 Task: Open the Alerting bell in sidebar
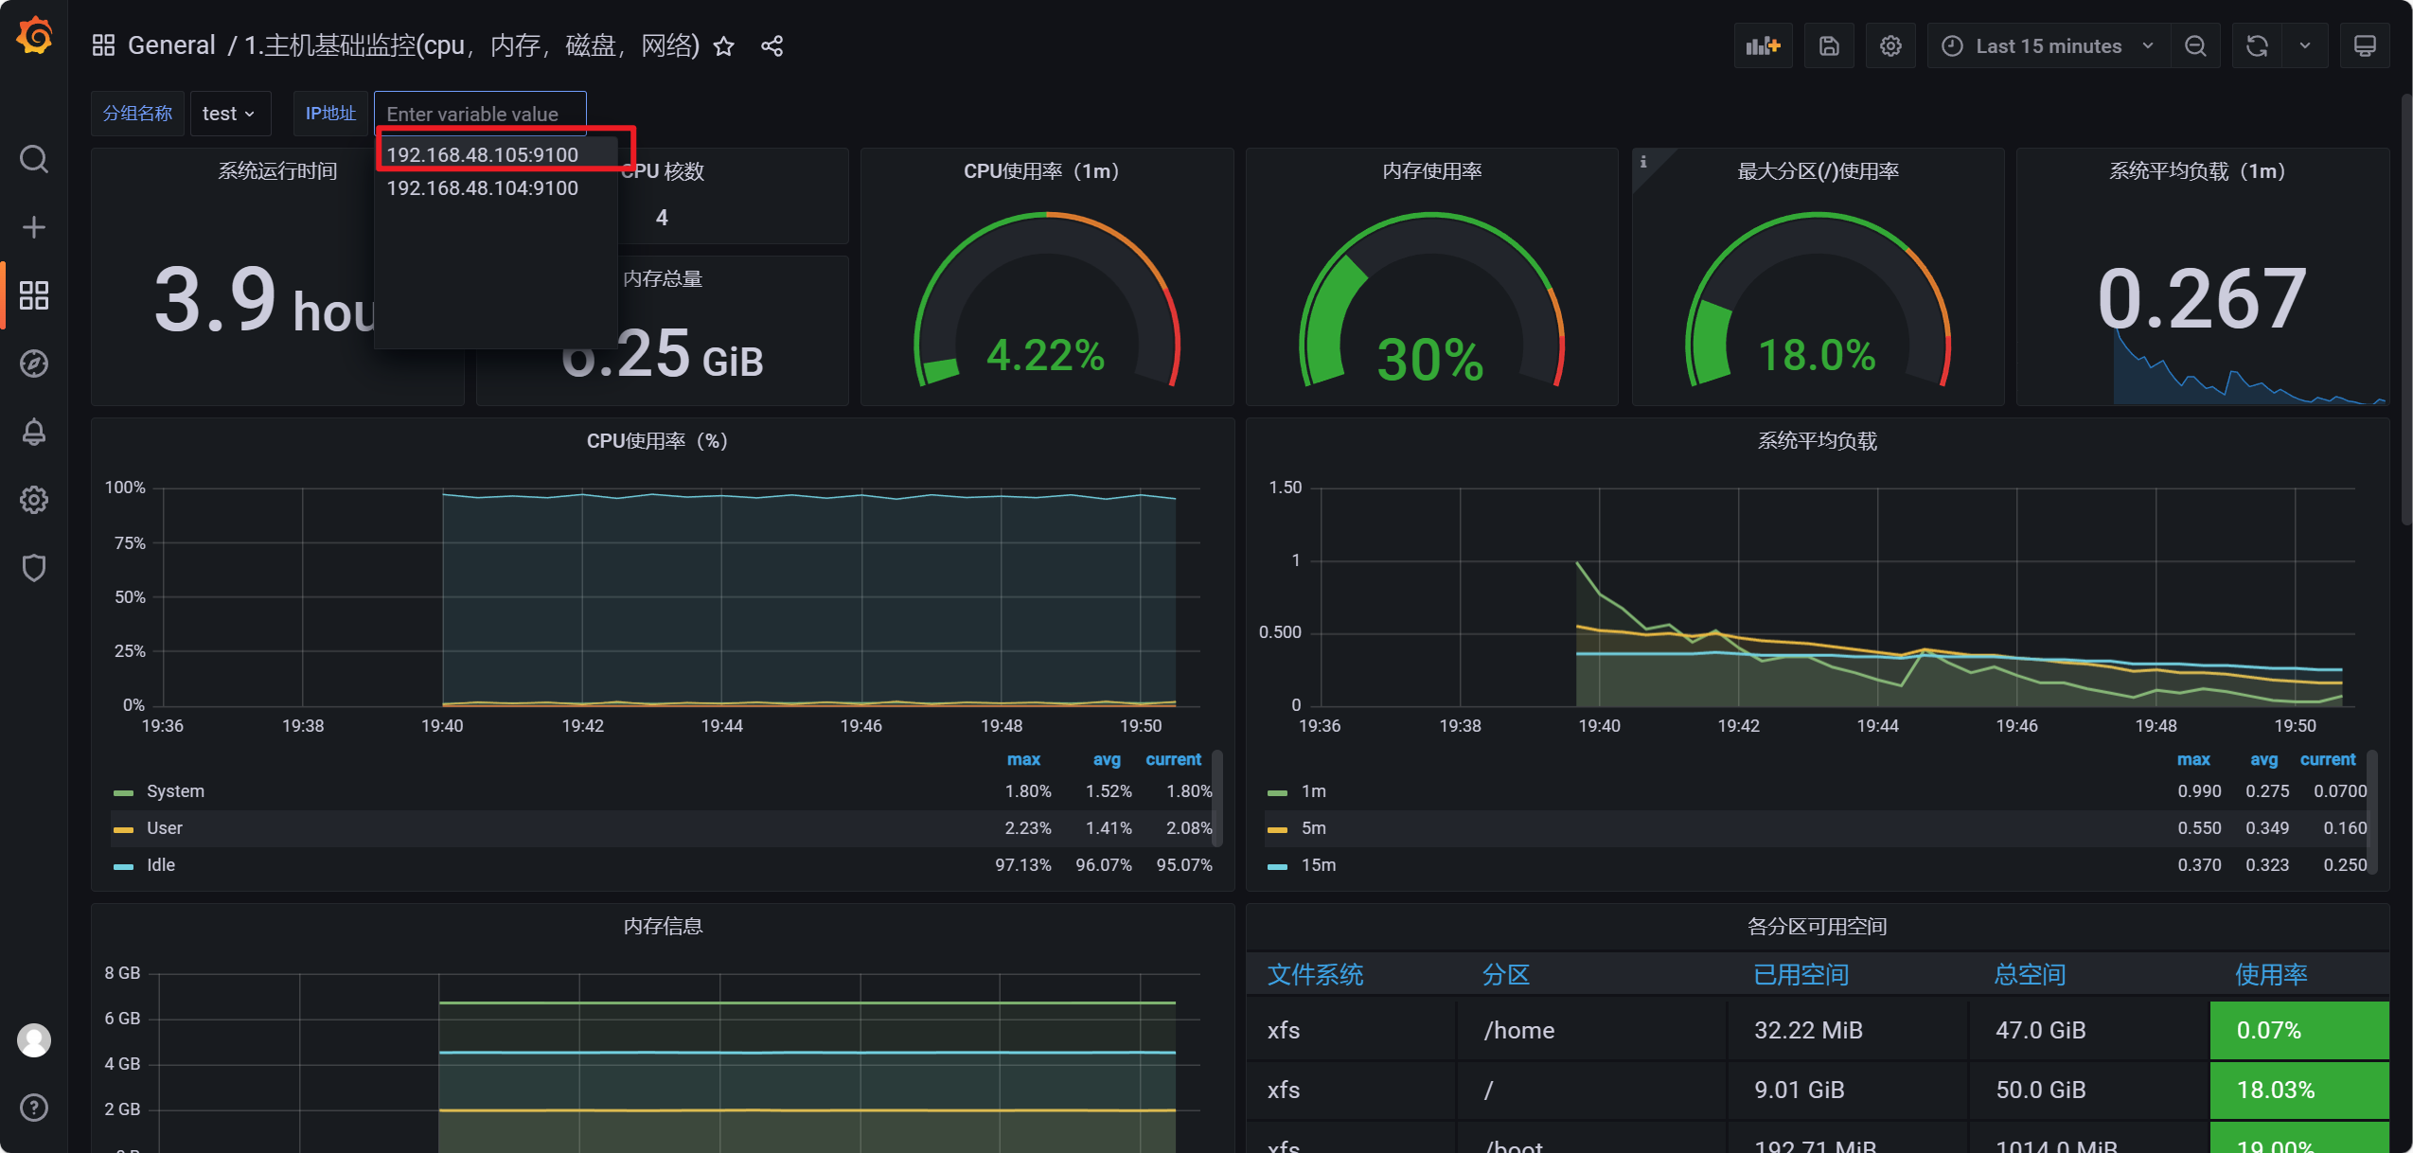pos(34,432)
